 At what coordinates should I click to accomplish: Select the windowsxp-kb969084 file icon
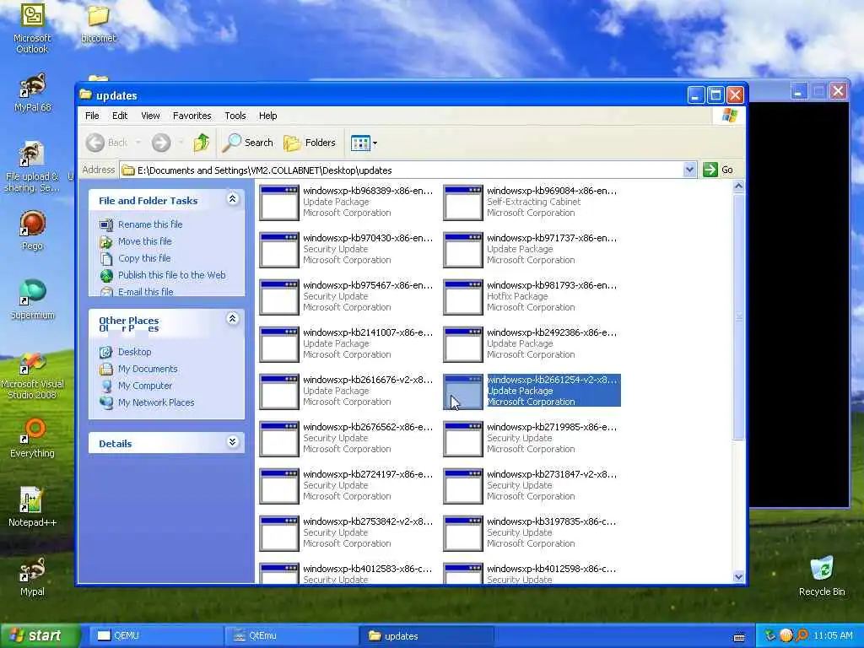[463, 202]
